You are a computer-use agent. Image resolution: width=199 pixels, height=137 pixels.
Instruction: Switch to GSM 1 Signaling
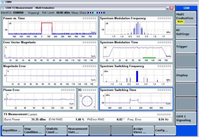[186, 118]
